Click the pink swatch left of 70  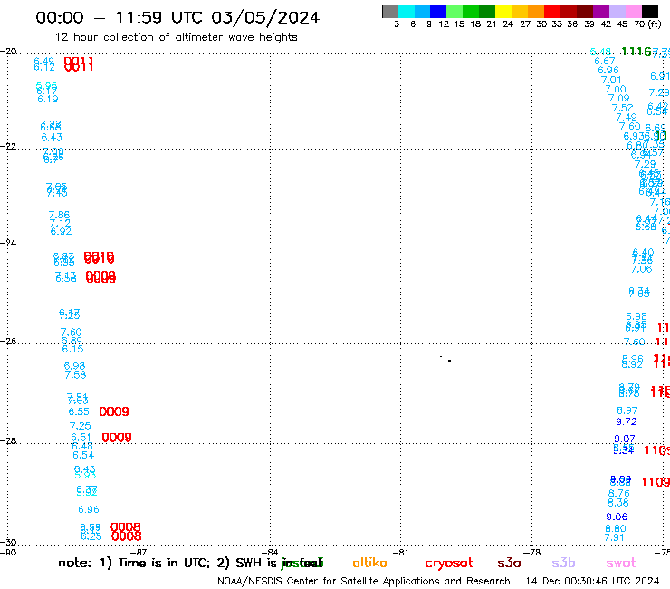click(x=633, y=11)
